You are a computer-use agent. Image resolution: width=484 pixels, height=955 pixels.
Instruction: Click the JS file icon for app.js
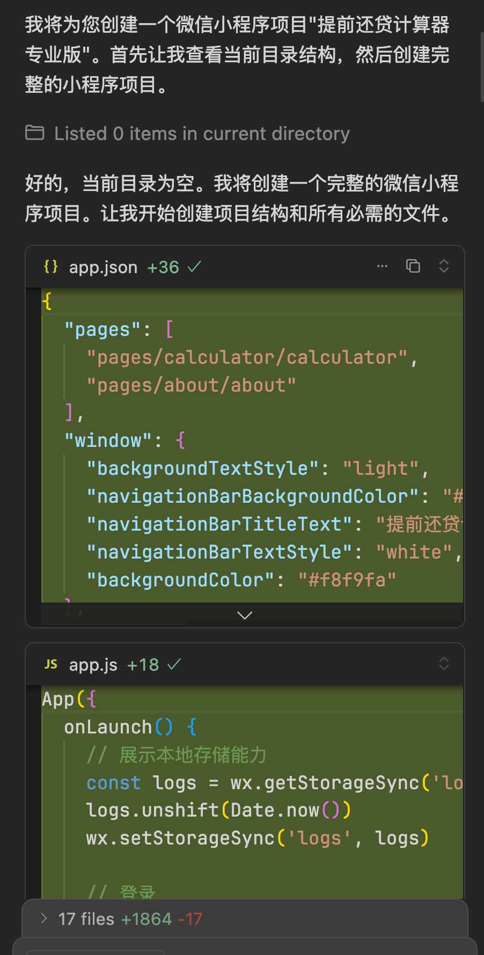click(x=51, y=664)
